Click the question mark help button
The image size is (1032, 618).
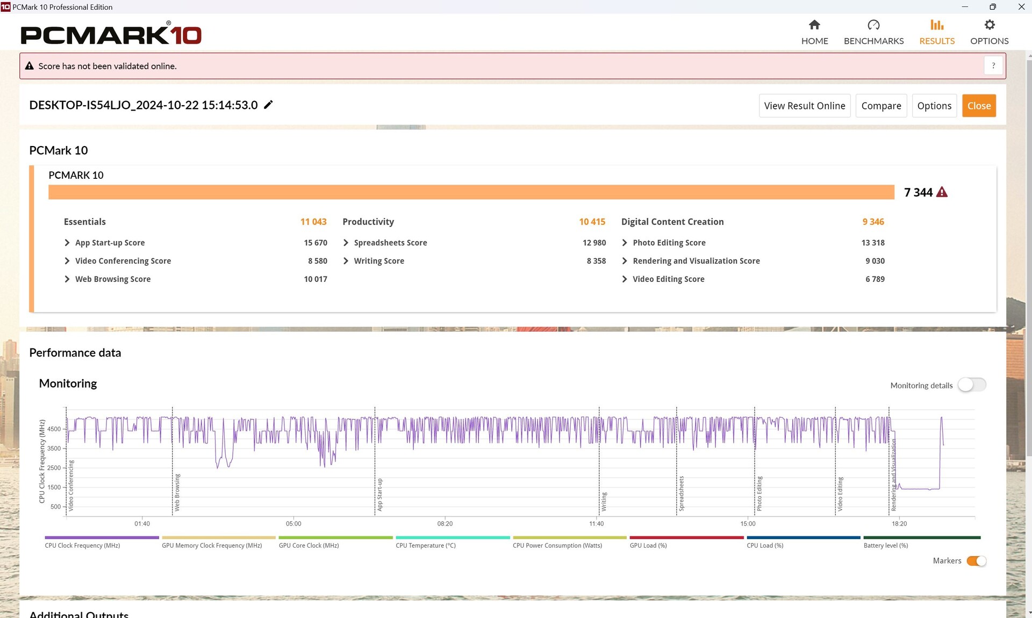pyautogui.click(x=993, y=66)
